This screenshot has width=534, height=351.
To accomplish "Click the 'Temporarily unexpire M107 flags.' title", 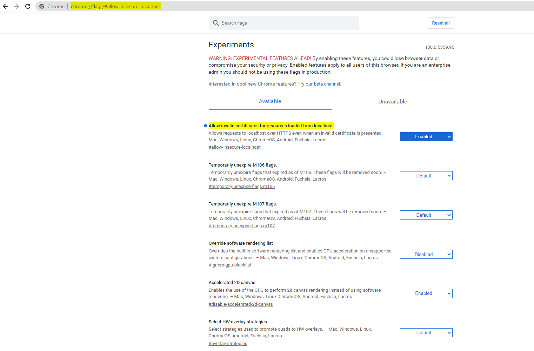I will click(243, 204).
